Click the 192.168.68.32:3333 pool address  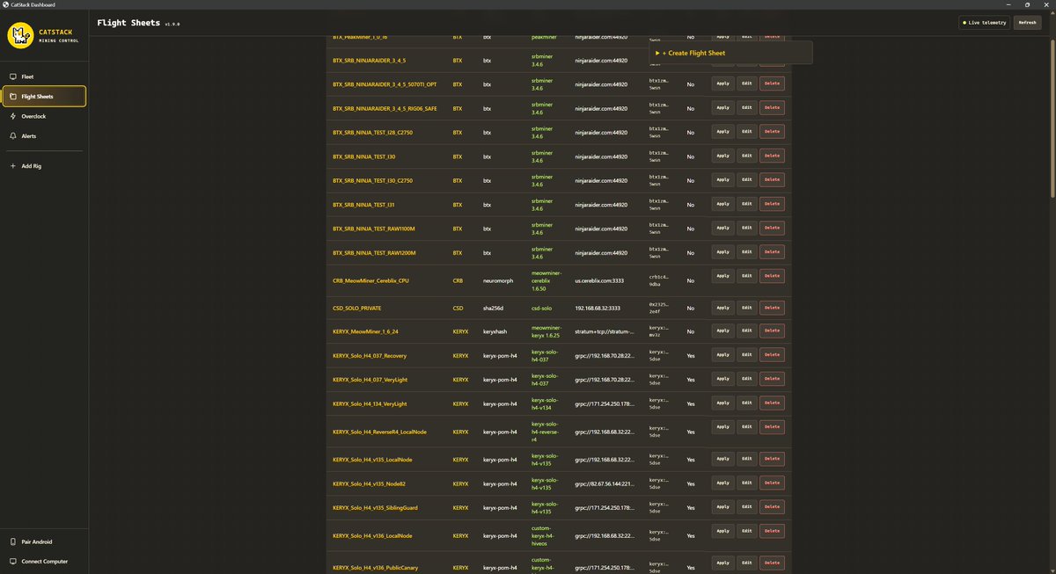(x=598, y=309)
